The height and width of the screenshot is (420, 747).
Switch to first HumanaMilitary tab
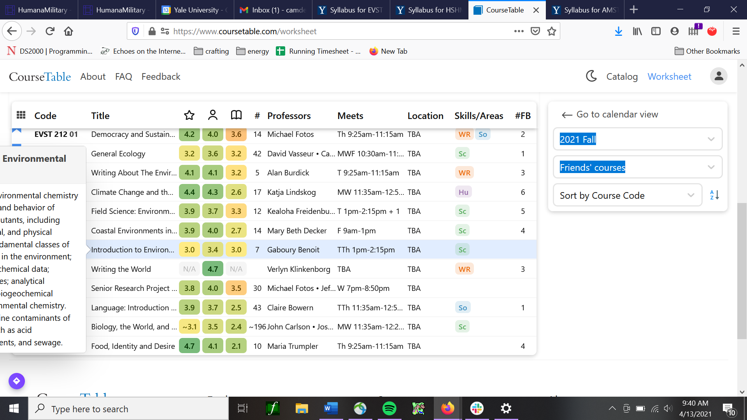coord(39,10)
